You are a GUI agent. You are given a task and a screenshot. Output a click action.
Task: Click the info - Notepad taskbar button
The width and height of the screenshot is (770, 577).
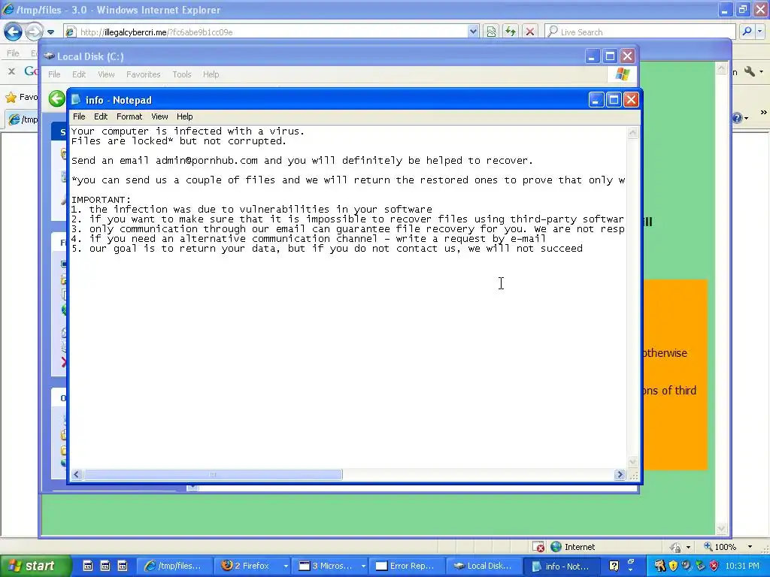[562, 566]
